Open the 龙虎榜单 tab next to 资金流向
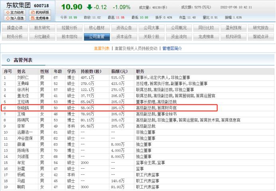Screen dimensions: 276x191 pyautogui.click(x=206, y=37)
